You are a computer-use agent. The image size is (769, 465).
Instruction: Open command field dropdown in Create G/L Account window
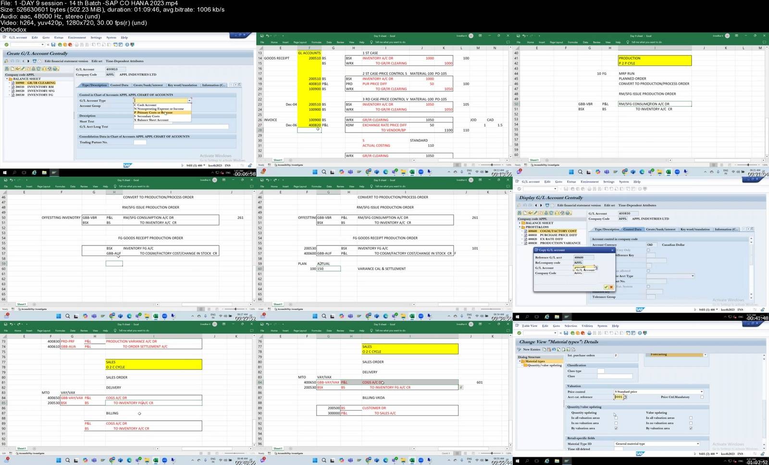(42, 45)
